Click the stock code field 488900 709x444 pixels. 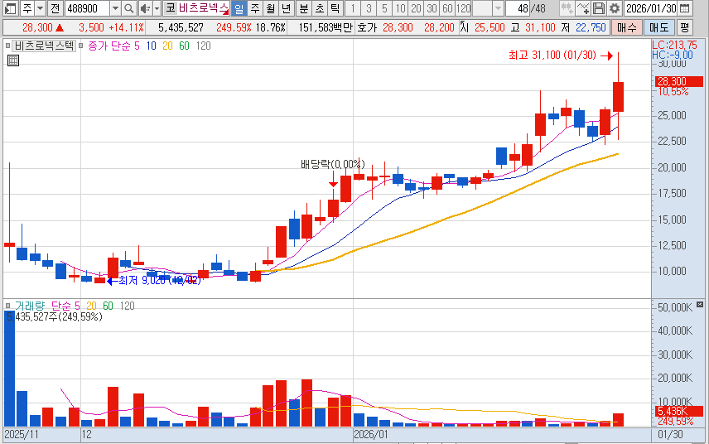tap(87, 8)
